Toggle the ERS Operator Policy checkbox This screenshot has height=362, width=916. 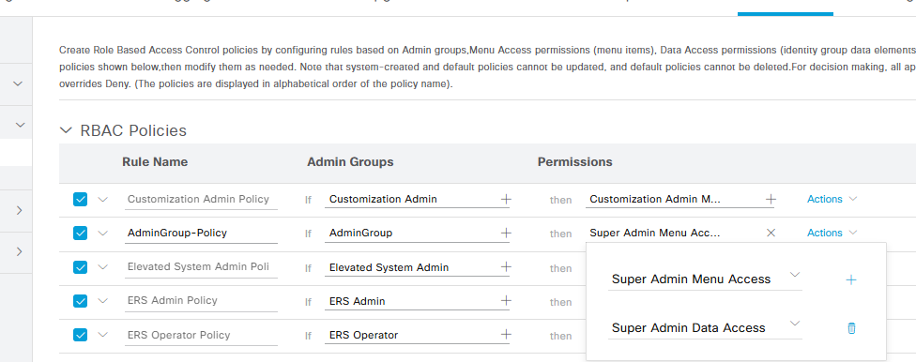[80, 335]
